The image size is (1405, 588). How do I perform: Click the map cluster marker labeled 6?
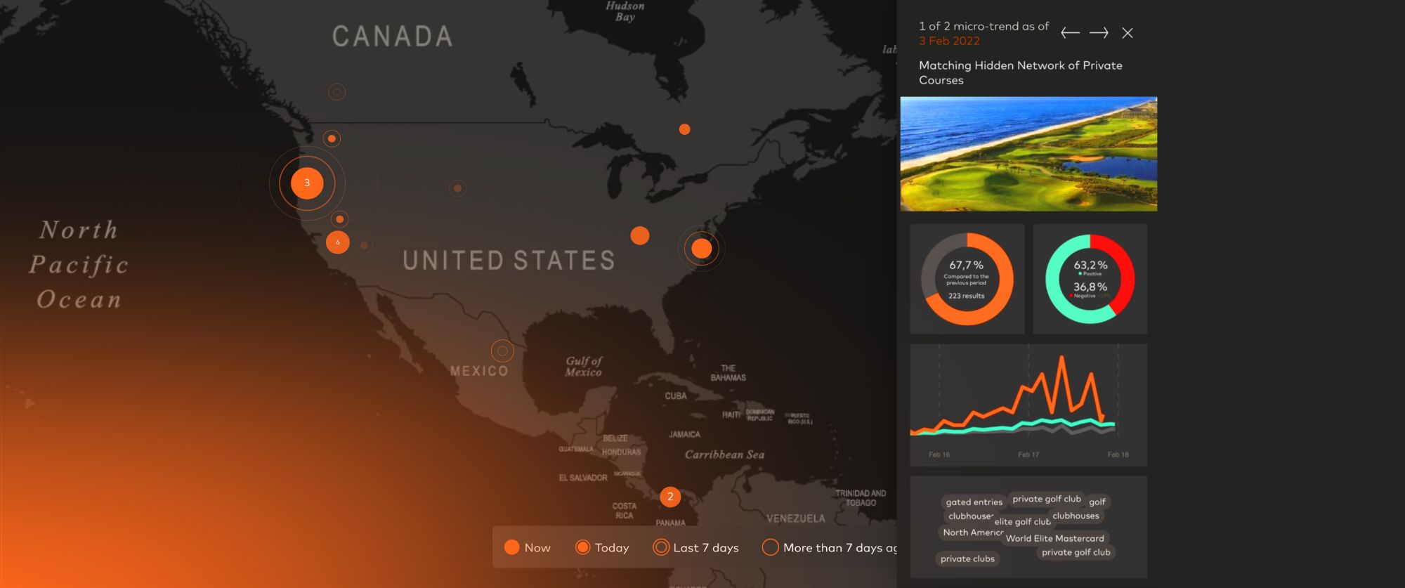338,242
